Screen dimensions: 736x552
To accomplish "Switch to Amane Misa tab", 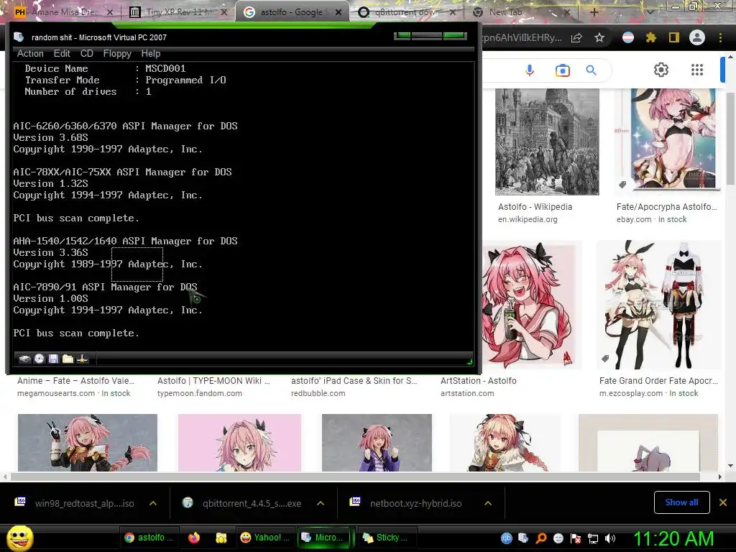I will 63,11.
